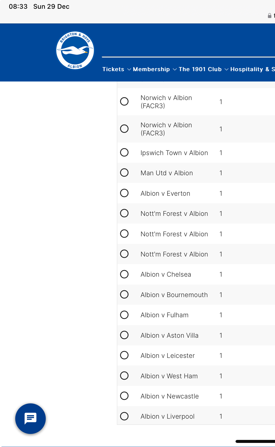
Task: Click the Albion v Bournemouth fixture text
Action: point(174,295)
